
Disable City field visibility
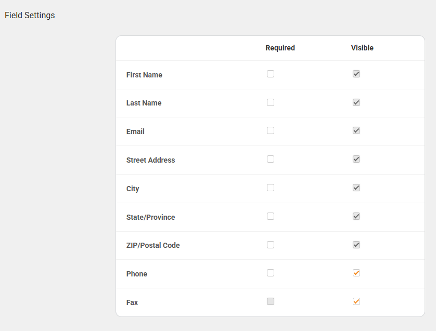(356, 188)
